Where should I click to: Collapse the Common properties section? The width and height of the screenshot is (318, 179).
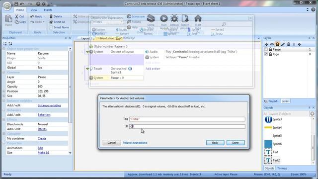click(4, 72)
